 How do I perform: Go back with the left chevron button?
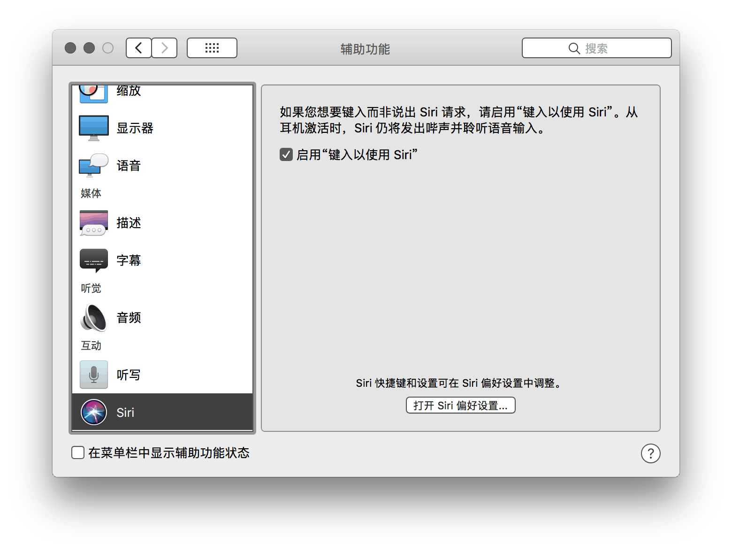click(139, 48)
